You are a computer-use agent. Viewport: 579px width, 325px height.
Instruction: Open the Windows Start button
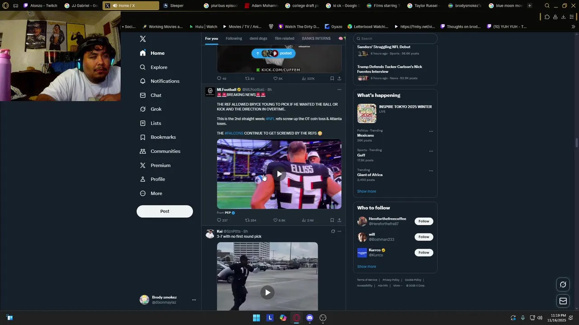tap(256, 318)
